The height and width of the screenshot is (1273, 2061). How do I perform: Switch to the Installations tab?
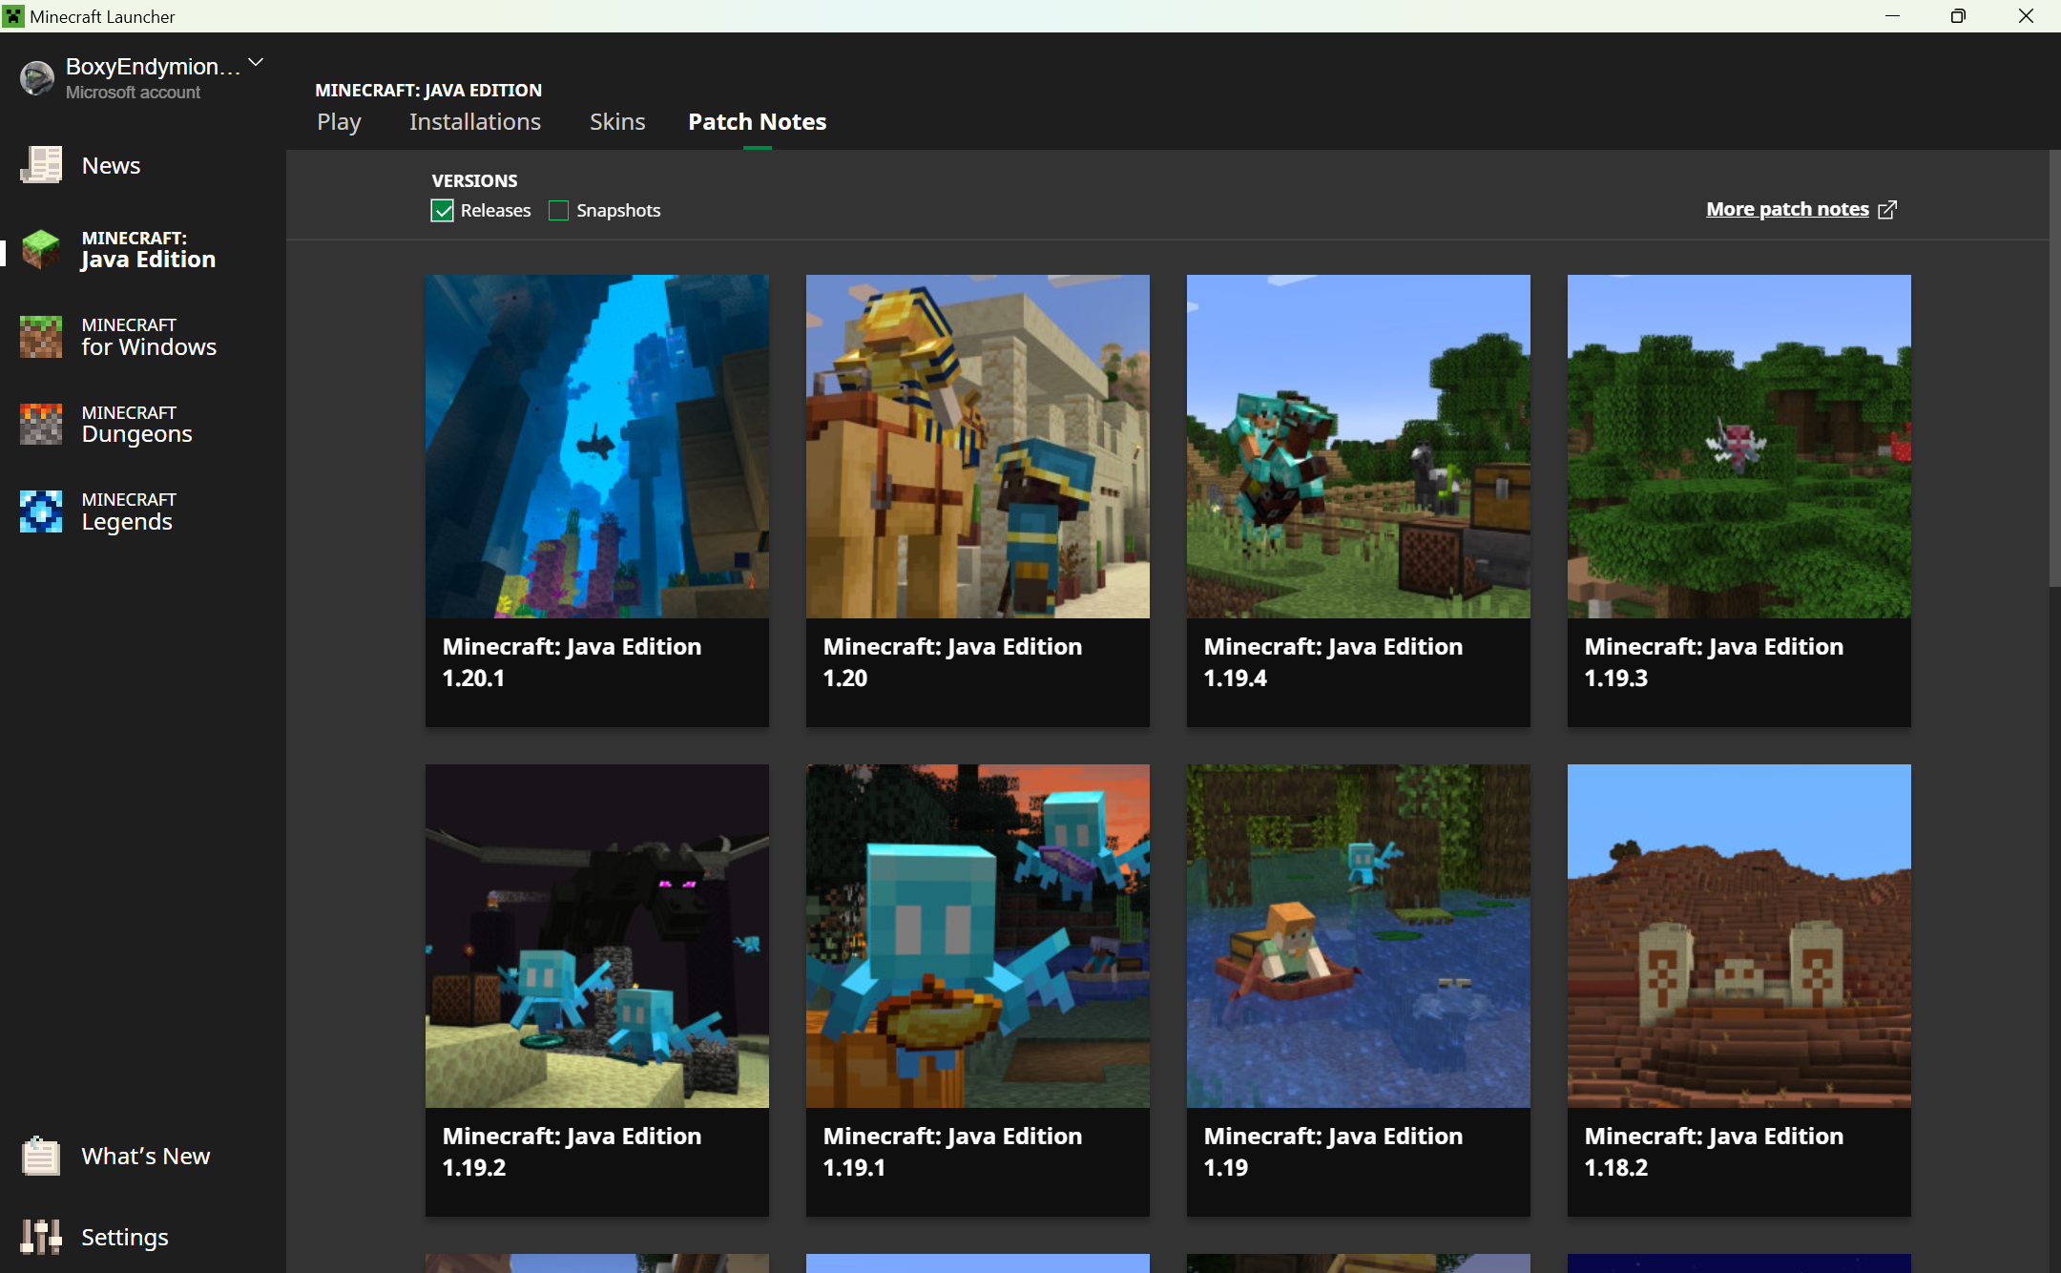474,122
